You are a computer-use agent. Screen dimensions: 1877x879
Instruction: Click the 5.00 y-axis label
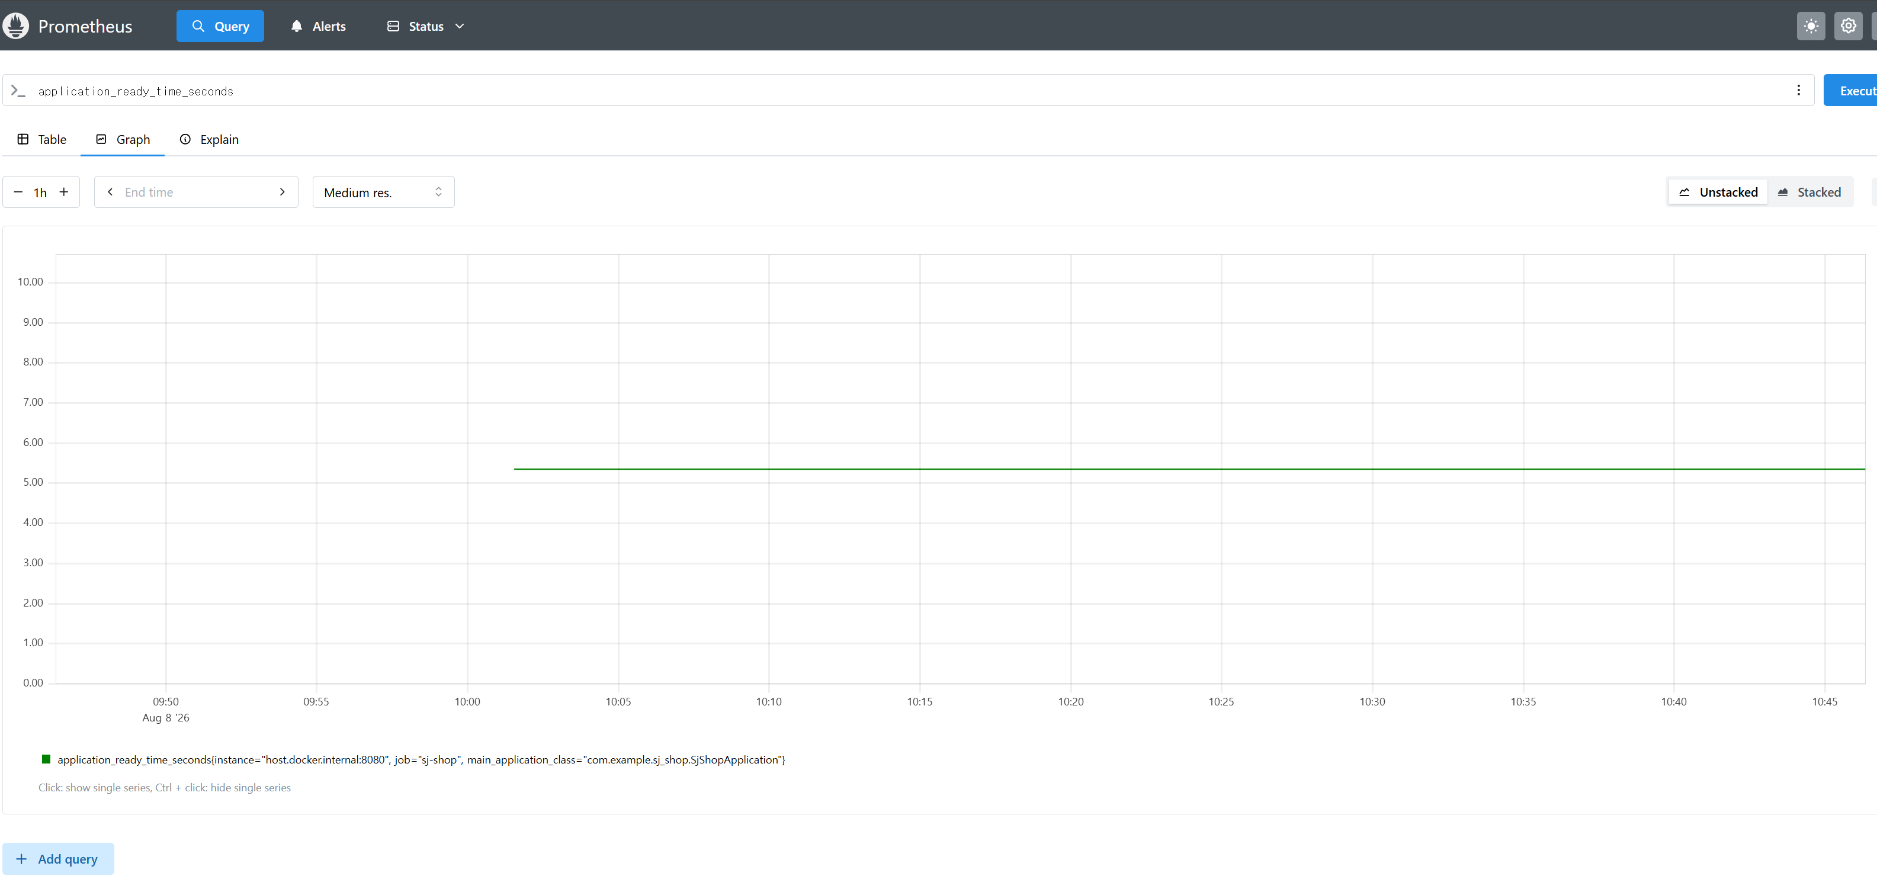(x=33, y=482)
